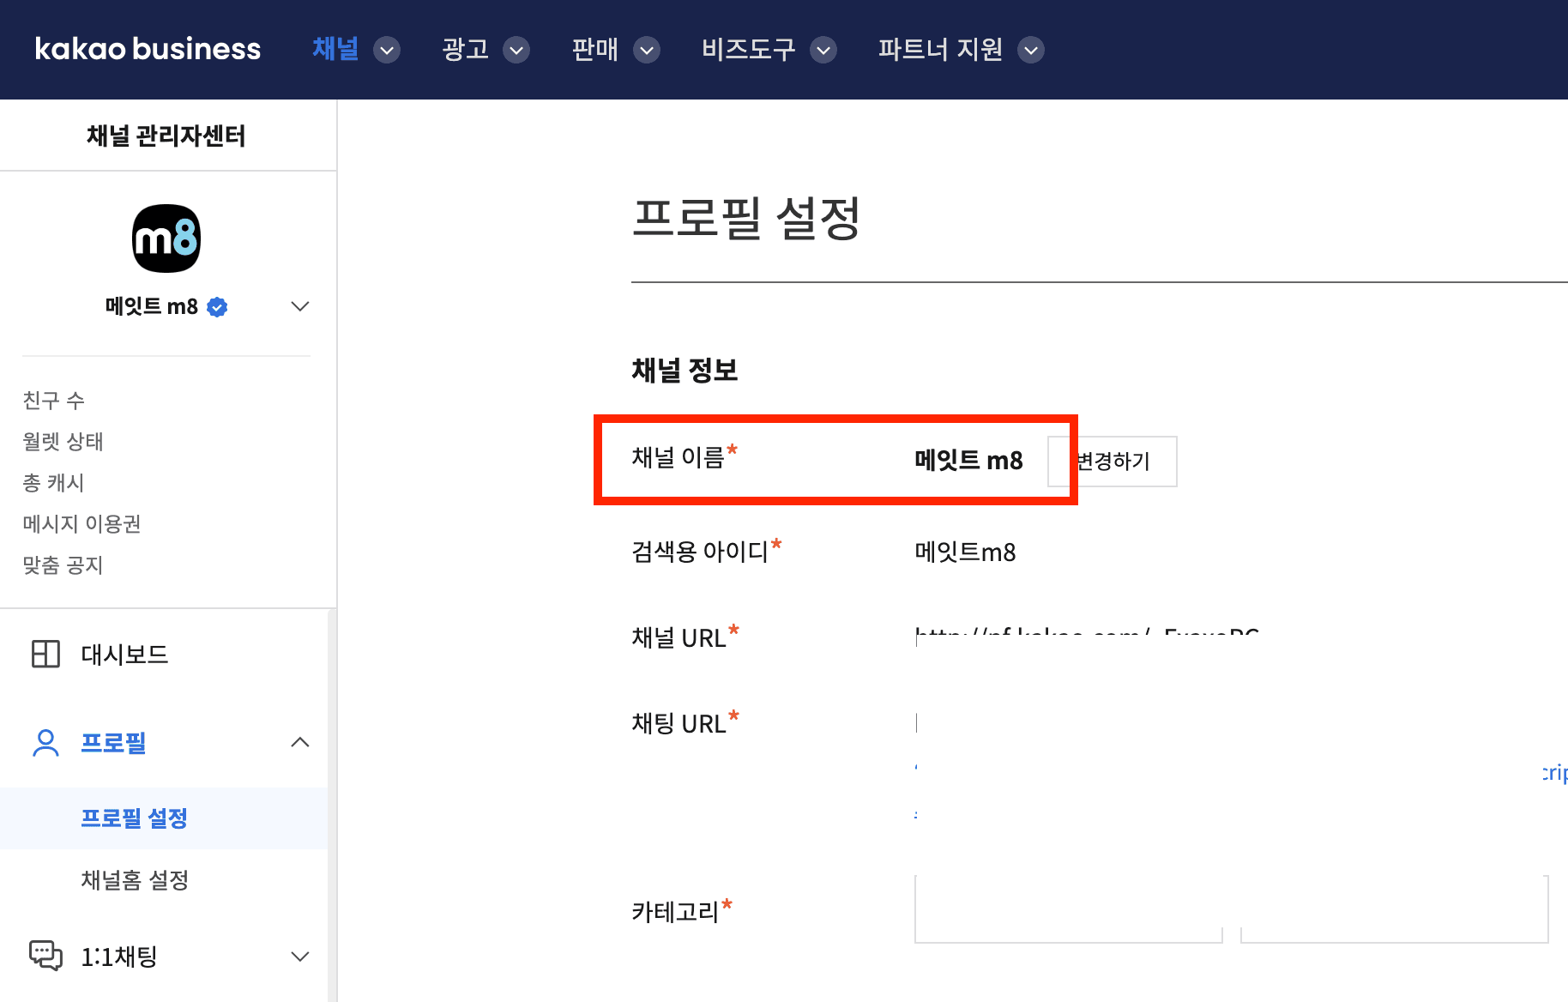Click the 프로필 sidebar menu label
Image resolution: width=1568 pixels, height=1002 pixels.
[113, 743]
